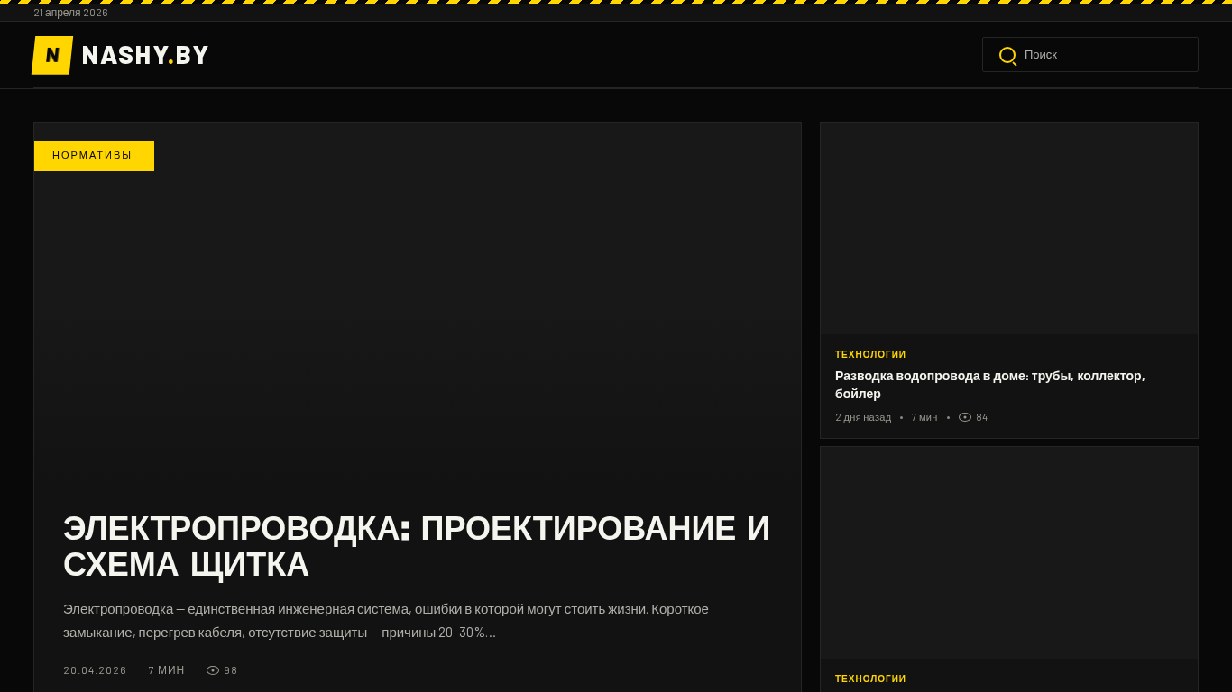Click the magnifying glass search icon
1232x692 pixels.
tap(1007, 55)
